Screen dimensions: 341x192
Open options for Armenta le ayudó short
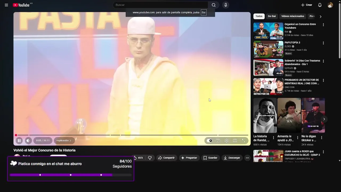298,138
